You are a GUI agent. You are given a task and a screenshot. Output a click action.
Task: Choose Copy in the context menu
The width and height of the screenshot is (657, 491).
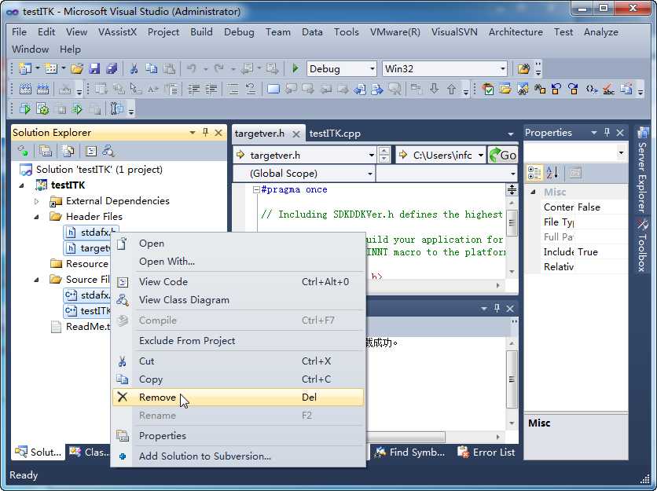238,379
